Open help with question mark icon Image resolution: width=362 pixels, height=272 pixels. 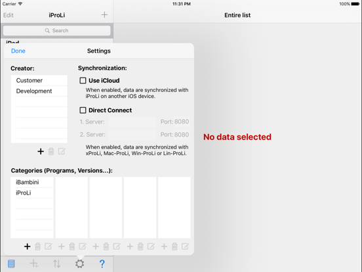102,263
